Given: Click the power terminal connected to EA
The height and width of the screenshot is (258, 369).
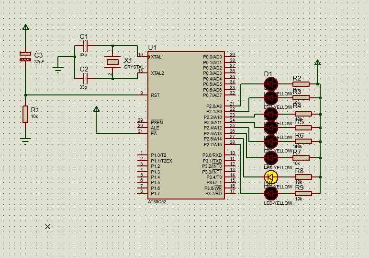Looking at the screenshot, I should pos(96,109).
